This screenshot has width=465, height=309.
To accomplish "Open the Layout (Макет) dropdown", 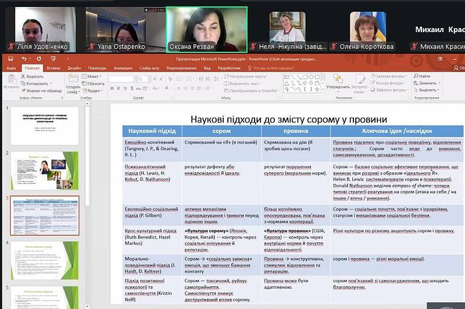I will tap(93, 76).
